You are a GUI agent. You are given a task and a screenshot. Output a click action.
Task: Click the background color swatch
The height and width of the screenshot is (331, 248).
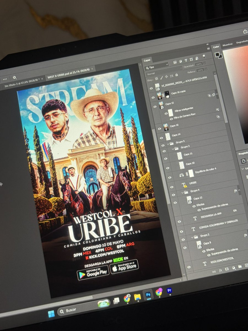point(220,56)
